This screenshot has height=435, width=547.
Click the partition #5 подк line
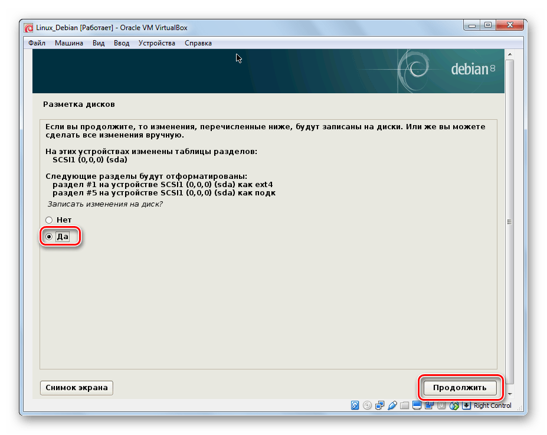(164, 193)
